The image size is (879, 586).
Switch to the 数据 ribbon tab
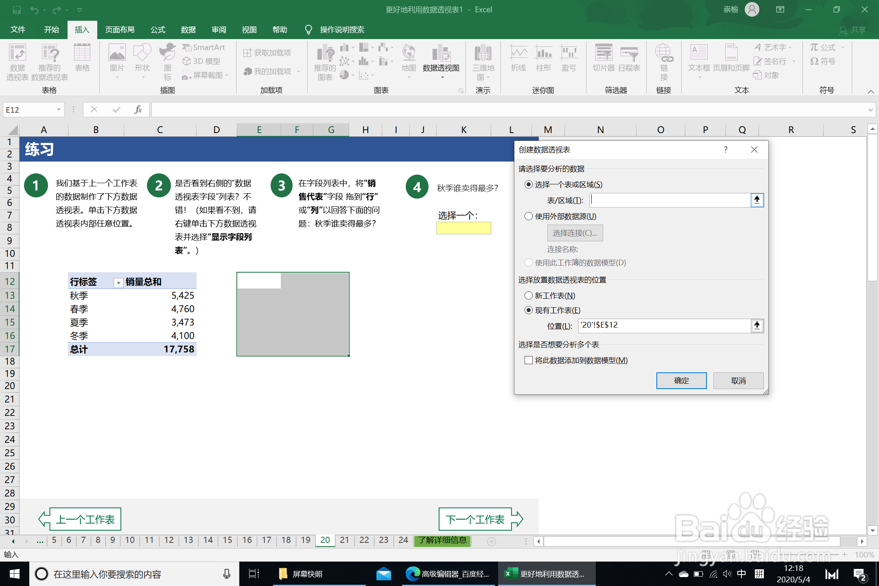click(x=188, y=30)
